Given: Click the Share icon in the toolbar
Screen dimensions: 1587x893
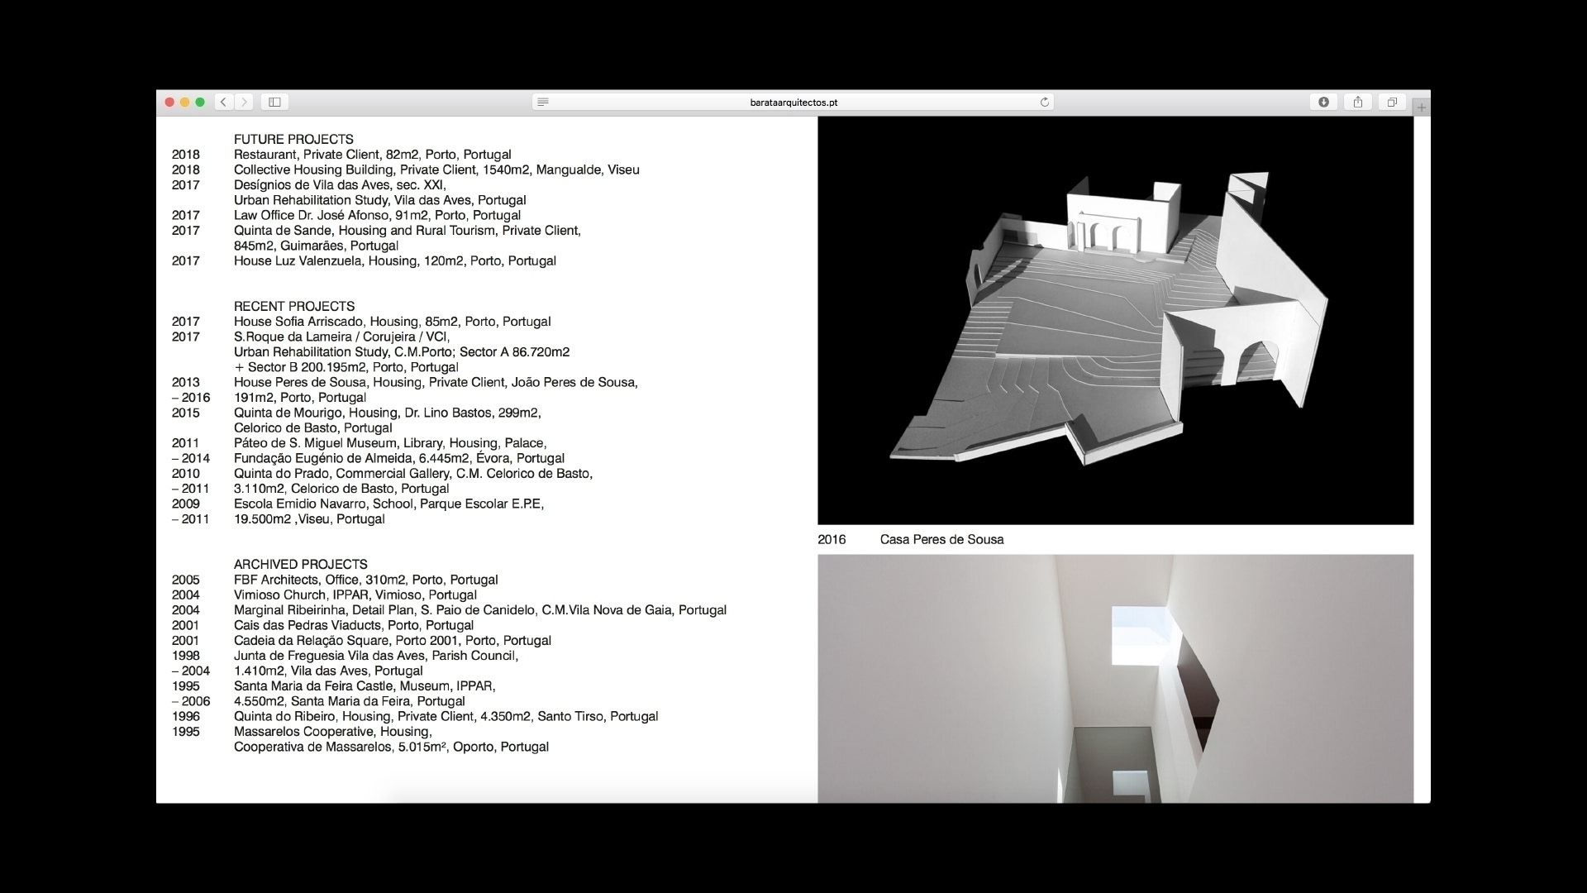Looking at the screenshot, I should tap(1358, 102).
